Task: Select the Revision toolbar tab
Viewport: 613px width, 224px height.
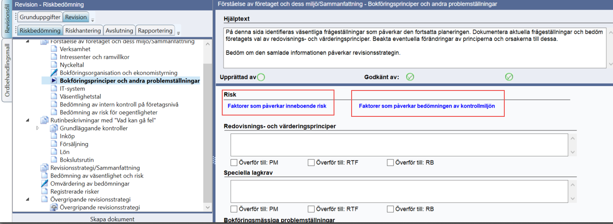Action: click(76, 17)
